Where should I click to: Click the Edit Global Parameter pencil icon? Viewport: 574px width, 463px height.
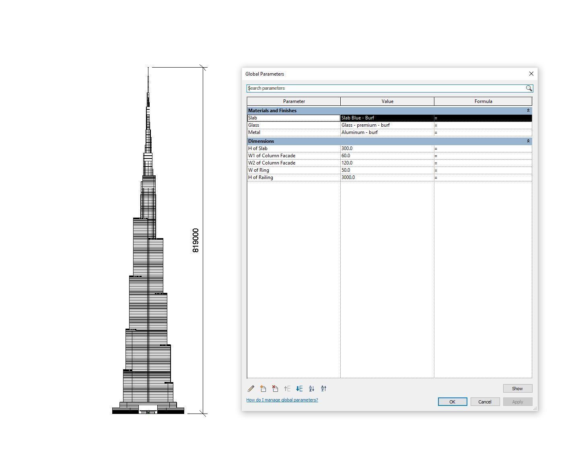(x=251, y=389)
